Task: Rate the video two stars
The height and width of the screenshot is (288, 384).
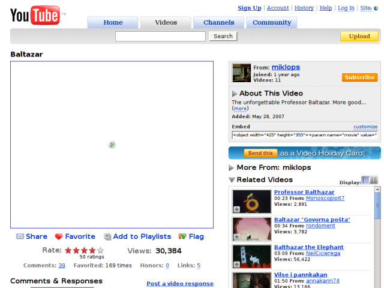Action: [76, 250]
